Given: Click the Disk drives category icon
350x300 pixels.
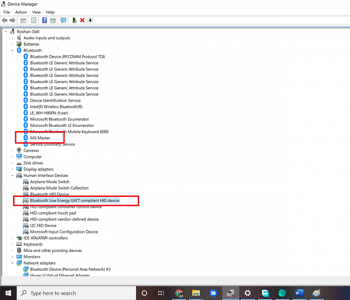Looking at the screenshot, I should click(19, 163).
